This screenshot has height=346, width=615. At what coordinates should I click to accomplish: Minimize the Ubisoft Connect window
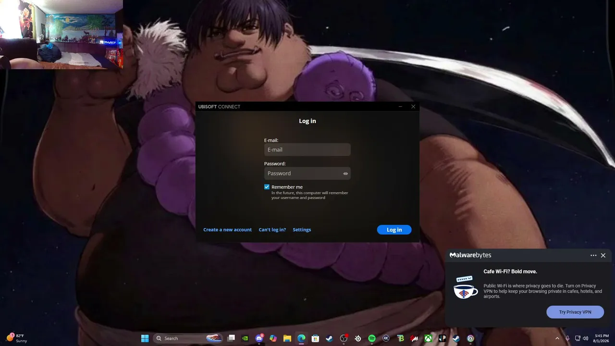click(x=400, y=107)
